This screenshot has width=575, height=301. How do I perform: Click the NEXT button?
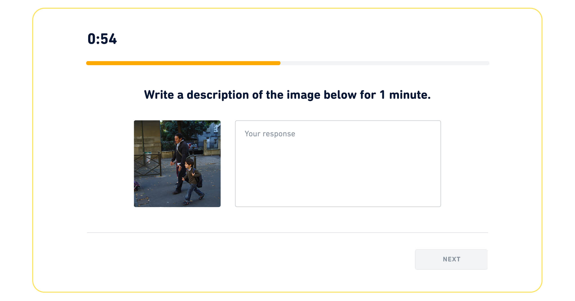pos(451,259)
